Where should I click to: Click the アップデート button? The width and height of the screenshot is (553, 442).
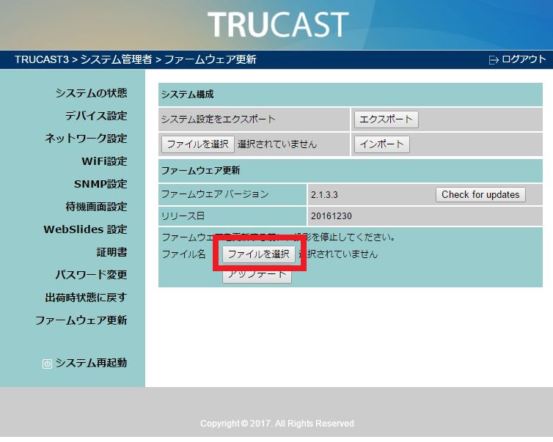pos(257,275)
